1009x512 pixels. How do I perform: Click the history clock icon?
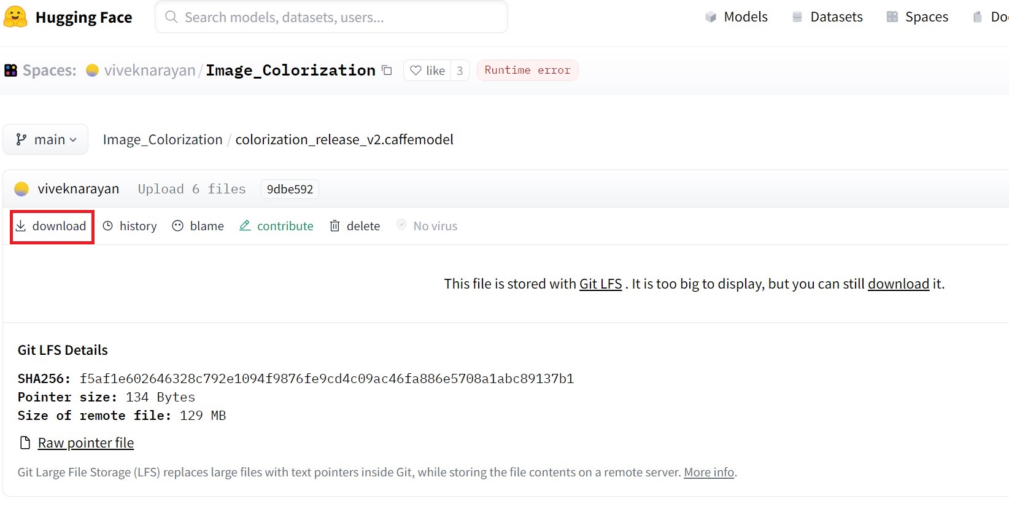point(108,226)
